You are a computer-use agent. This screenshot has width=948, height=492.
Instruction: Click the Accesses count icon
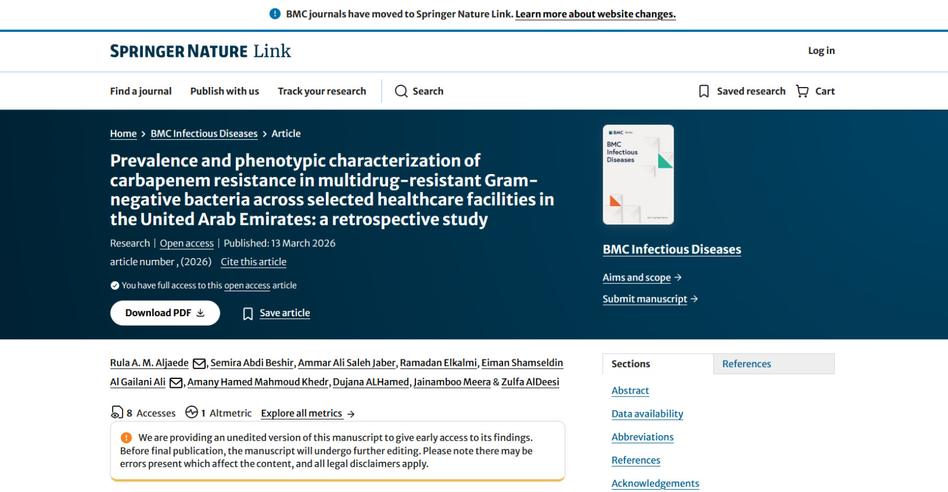pyautogui.click(x=117, y=412)
